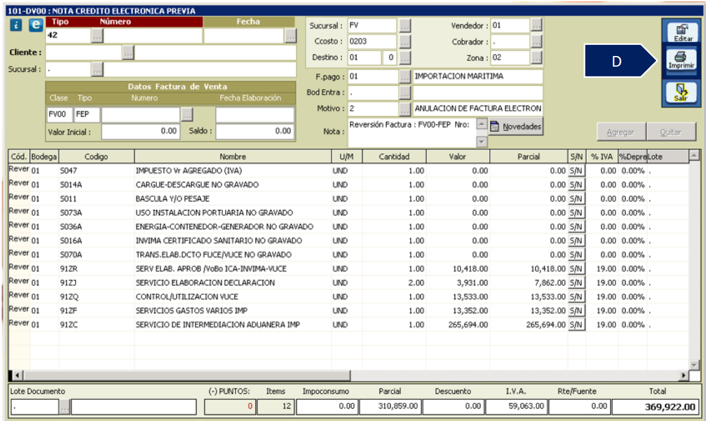Click the Cliente code input field
Image resolution: width=707 pixels, height=421 pixels.
(x=84, y=52)
